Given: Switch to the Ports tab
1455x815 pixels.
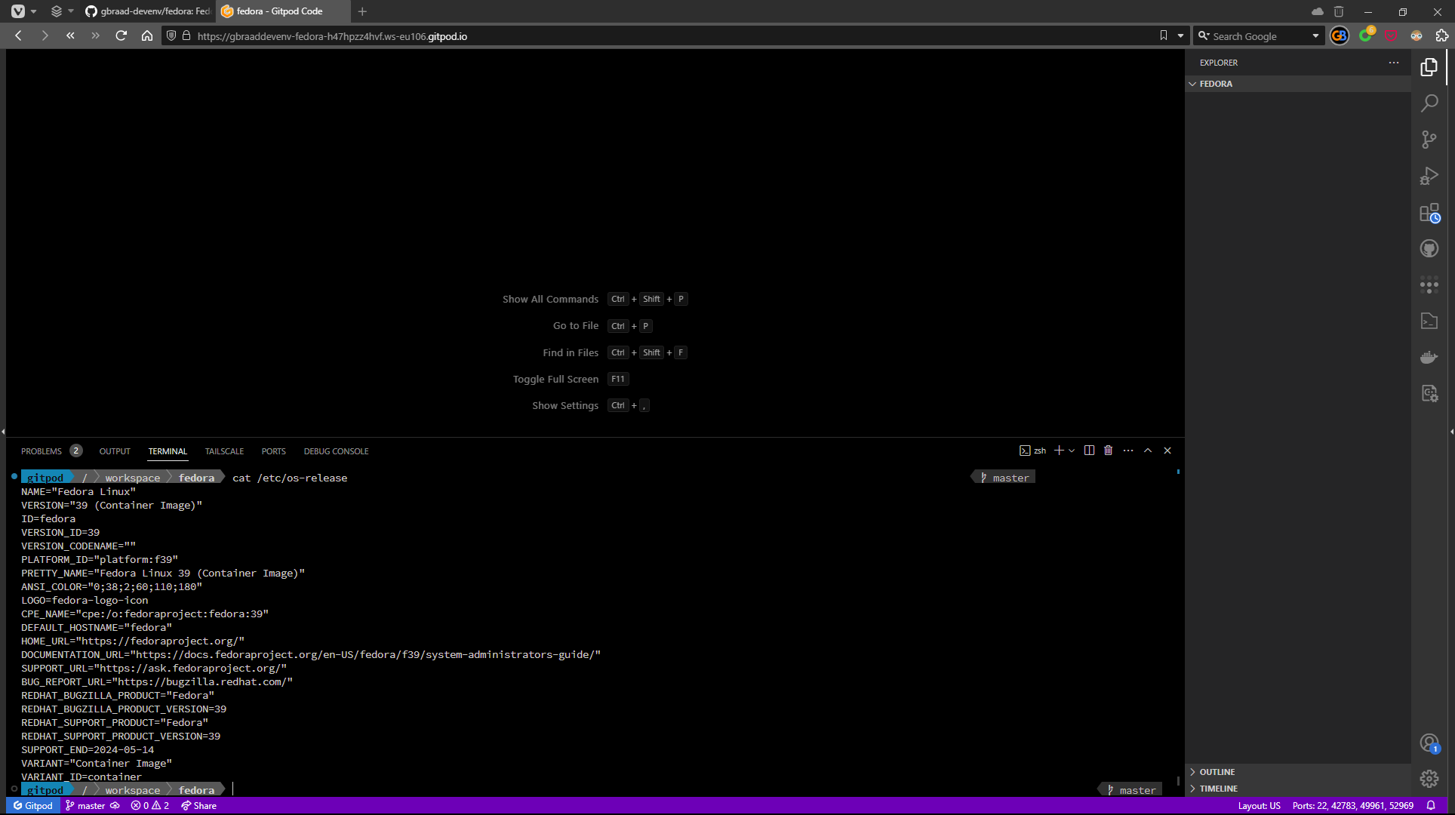Looking at the screenshot, I should 273,451.
